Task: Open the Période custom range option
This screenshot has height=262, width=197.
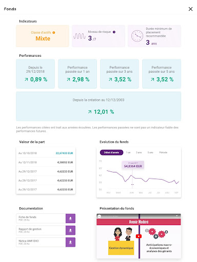Action: click(163, 152)
